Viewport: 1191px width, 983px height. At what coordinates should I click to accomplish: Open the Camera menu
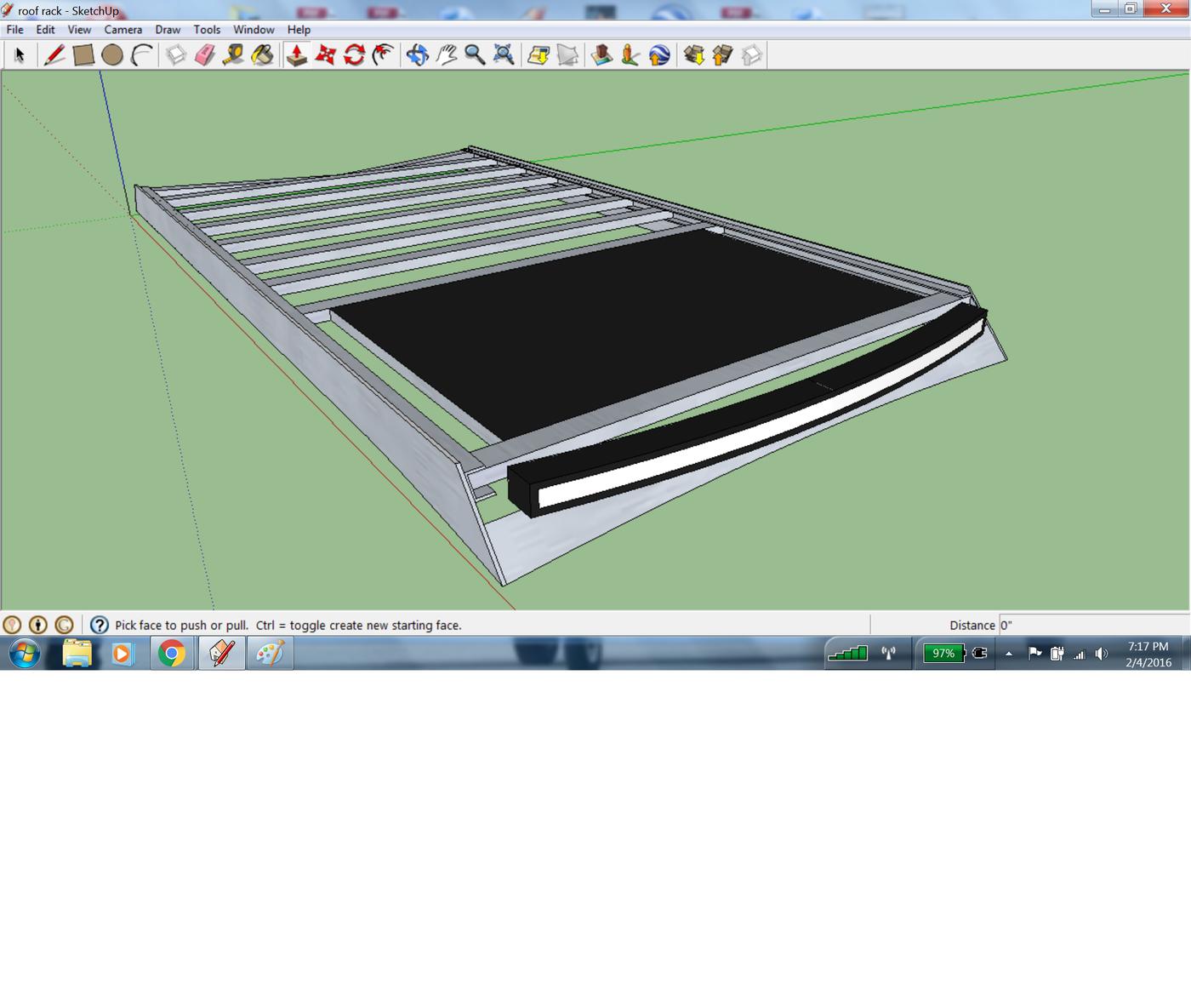point(123,29)
